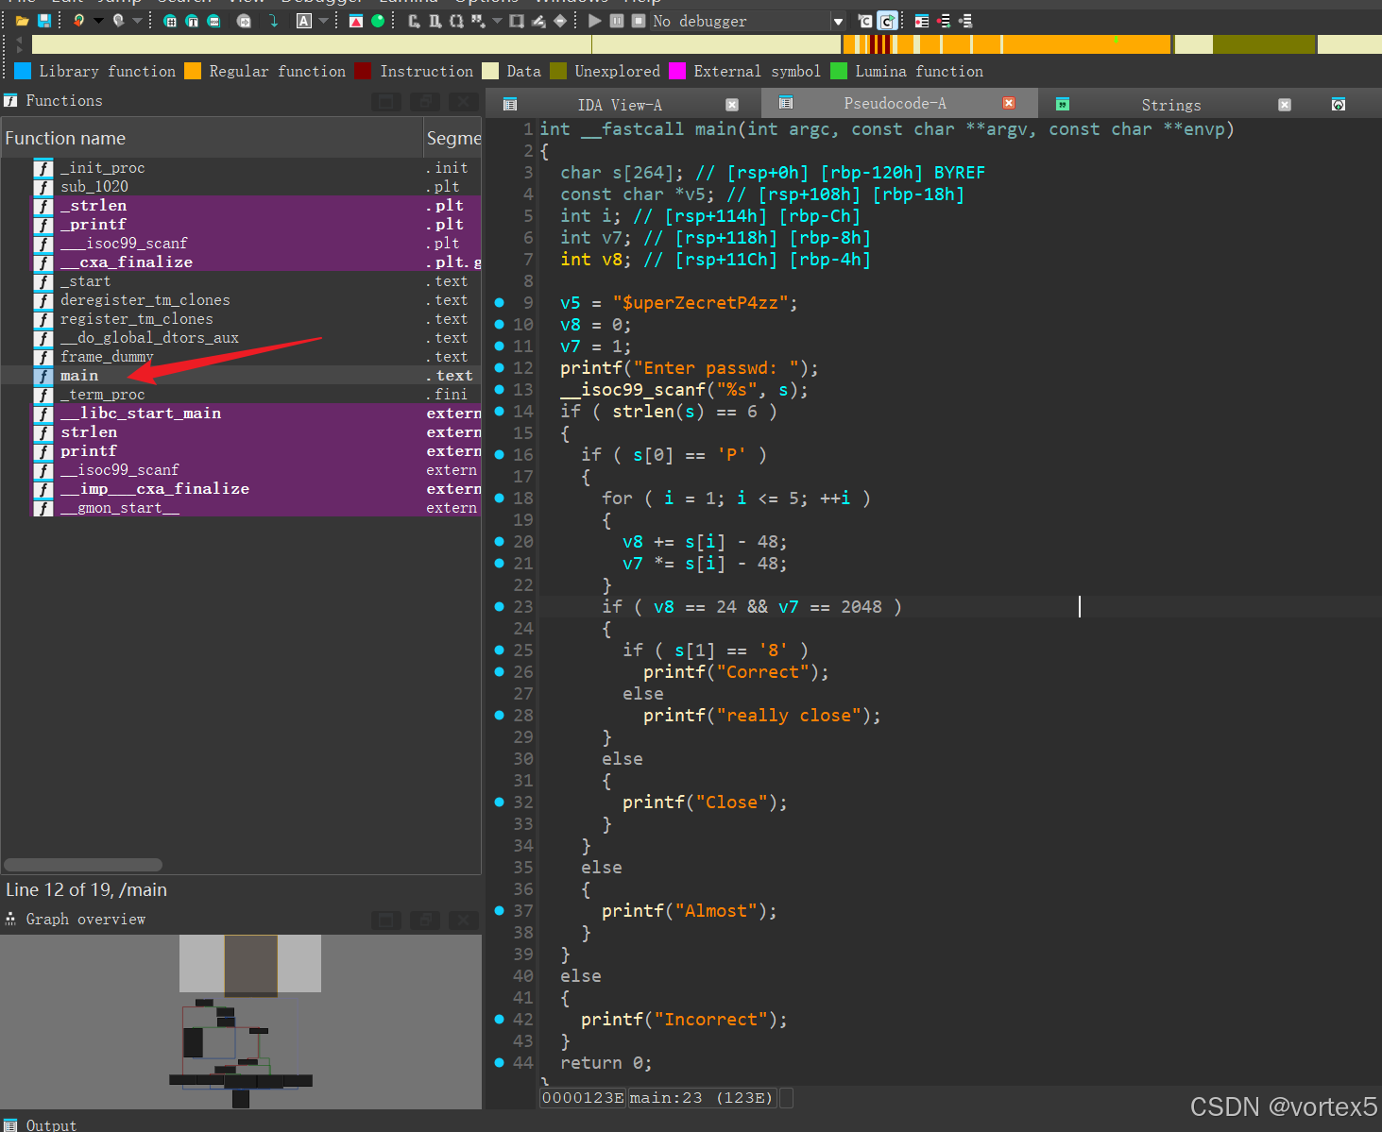Click the diamond-shaped toolbar icon

(560, 21)
